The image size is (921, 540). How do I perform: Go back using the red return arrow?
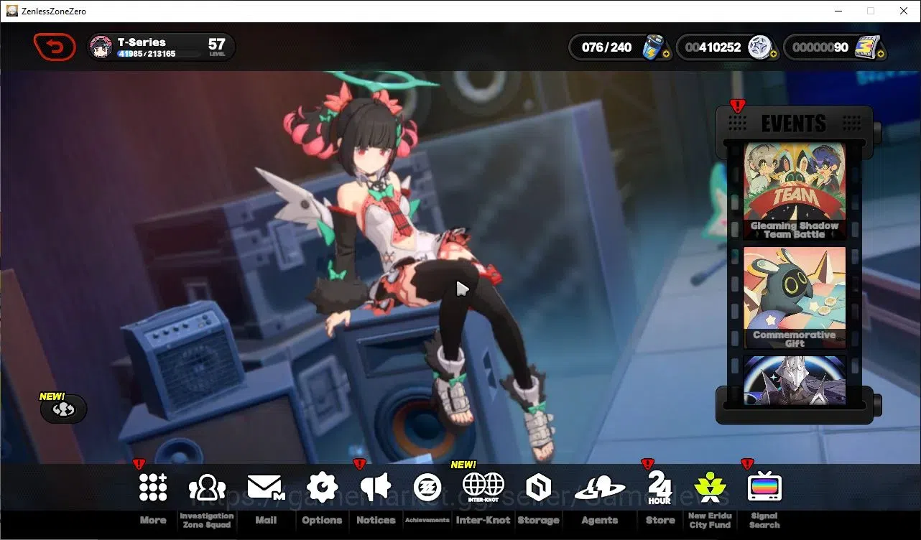point(55,47)
